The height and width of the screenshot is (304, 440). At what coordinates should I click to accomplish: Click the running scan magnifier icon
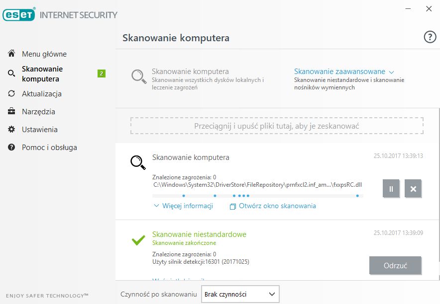[138, 162]
